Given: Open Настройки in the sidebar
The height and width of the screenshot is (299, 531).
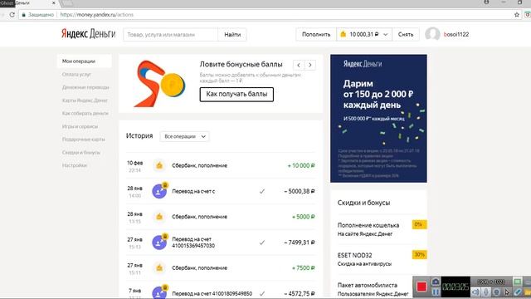Looking at the screenshot, I should pos(75,165).
